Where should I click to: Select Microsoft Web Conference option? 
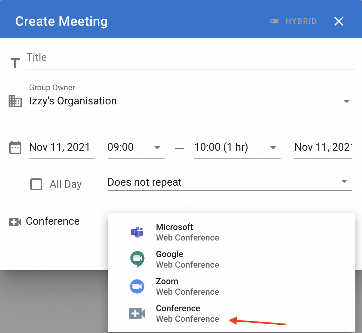click(231, 232)
